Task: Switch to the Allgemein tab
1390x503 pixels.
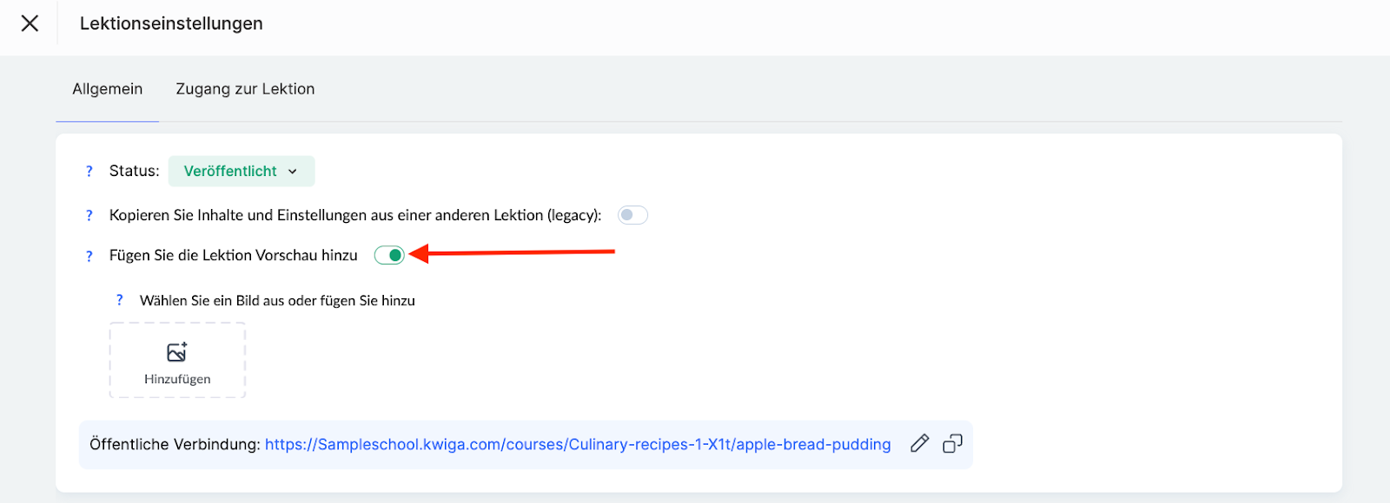Action: click(108, 89)
